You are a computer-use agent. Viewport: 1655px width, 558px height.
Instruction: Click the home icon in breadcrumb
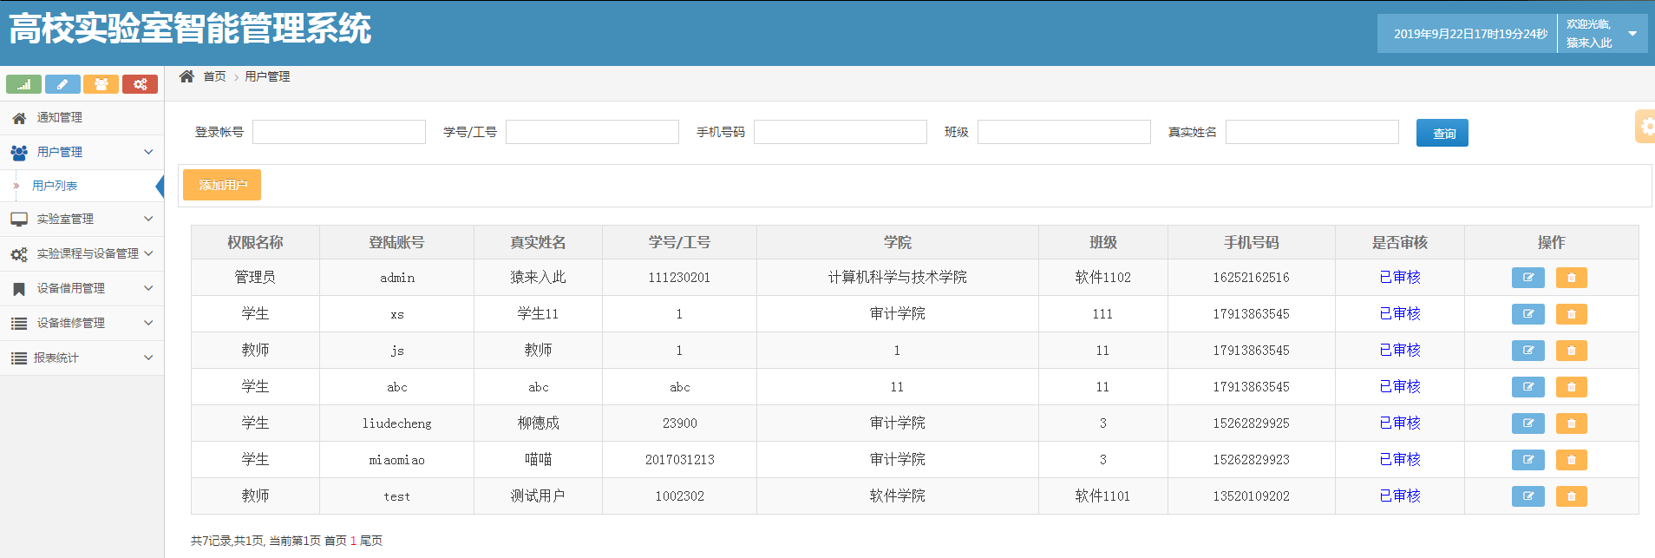click(x=186, y=76)
